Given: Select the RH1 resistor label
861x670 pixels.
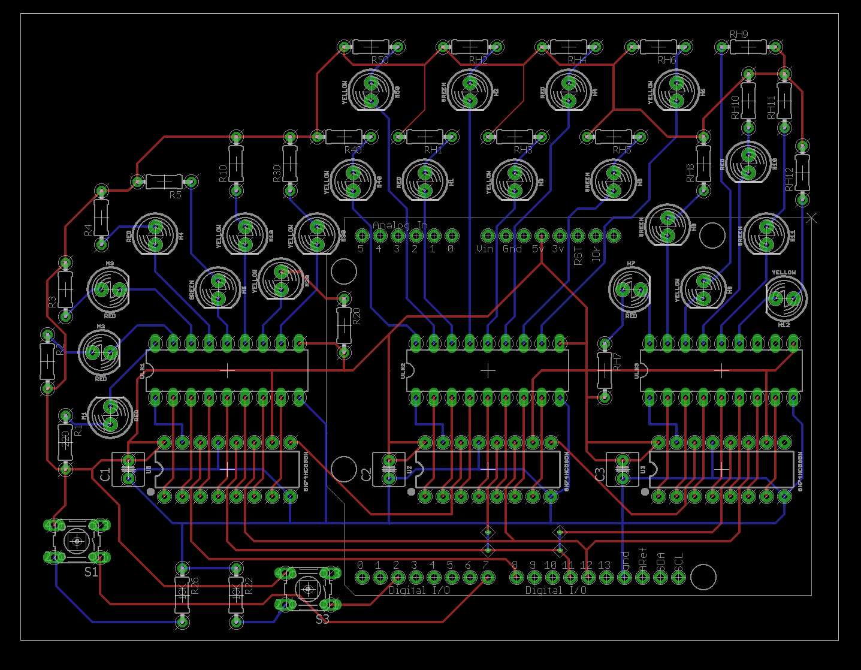Looking at the screenshot, I should pos(433,150).
